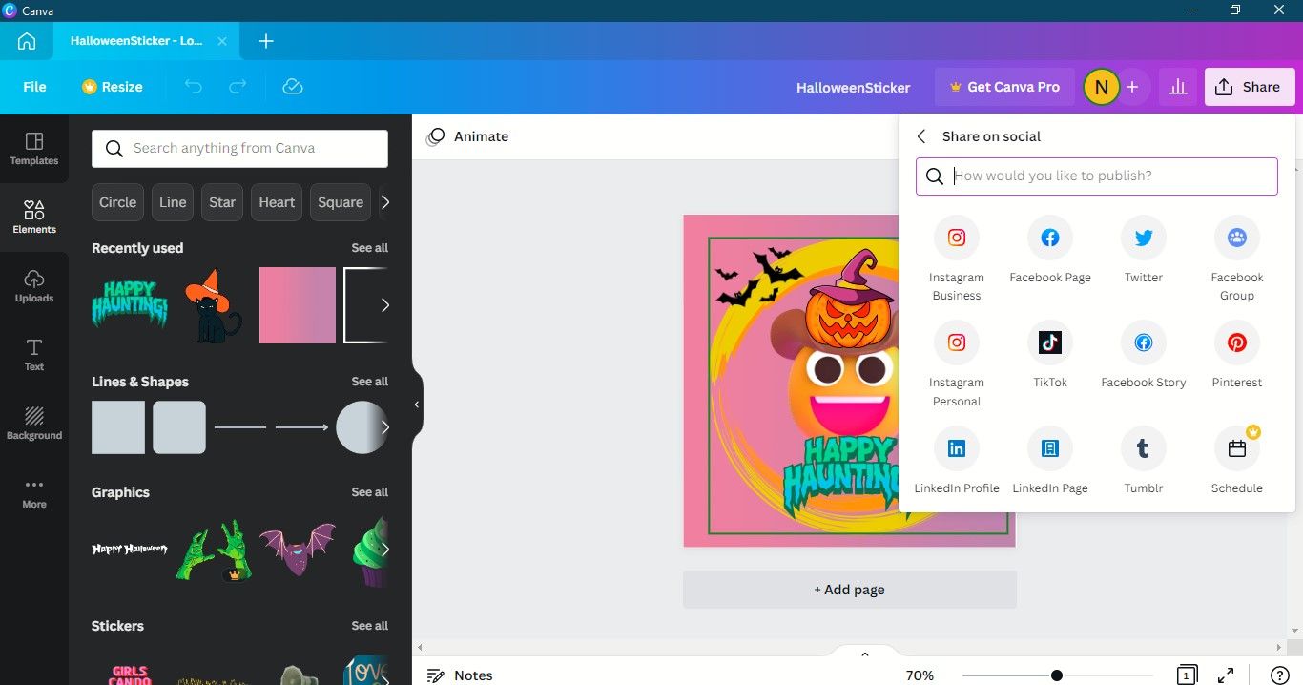
Task: See all Lines & Shapes
Action: coord(369,382)
